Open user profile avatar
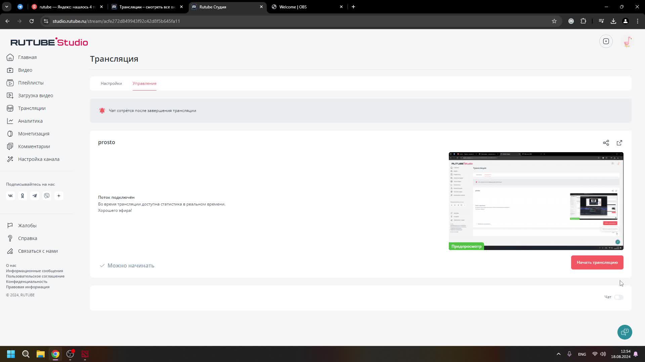This screenshot has height=362, width=645. tap(627, 42)
